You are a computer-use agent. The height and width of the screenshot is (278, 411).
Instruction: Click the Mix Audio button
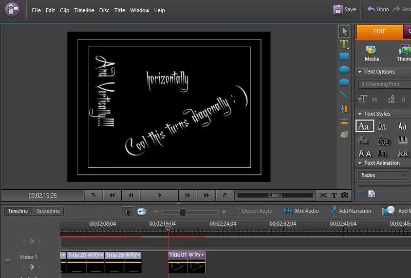301,211
